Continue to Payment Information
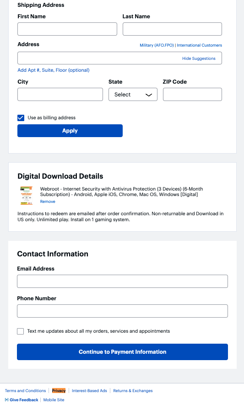Screen dimensions: 244x404 point(122,352)
